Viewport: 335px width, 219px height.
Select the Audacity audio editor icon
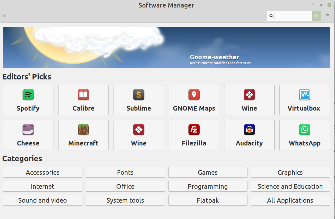(x=249, y=135)
